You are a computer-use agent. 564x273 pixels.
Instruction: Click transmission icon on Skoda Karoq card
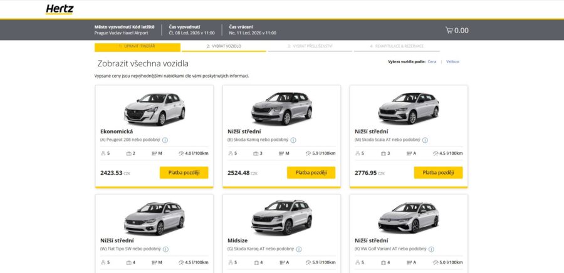[281, 262]
